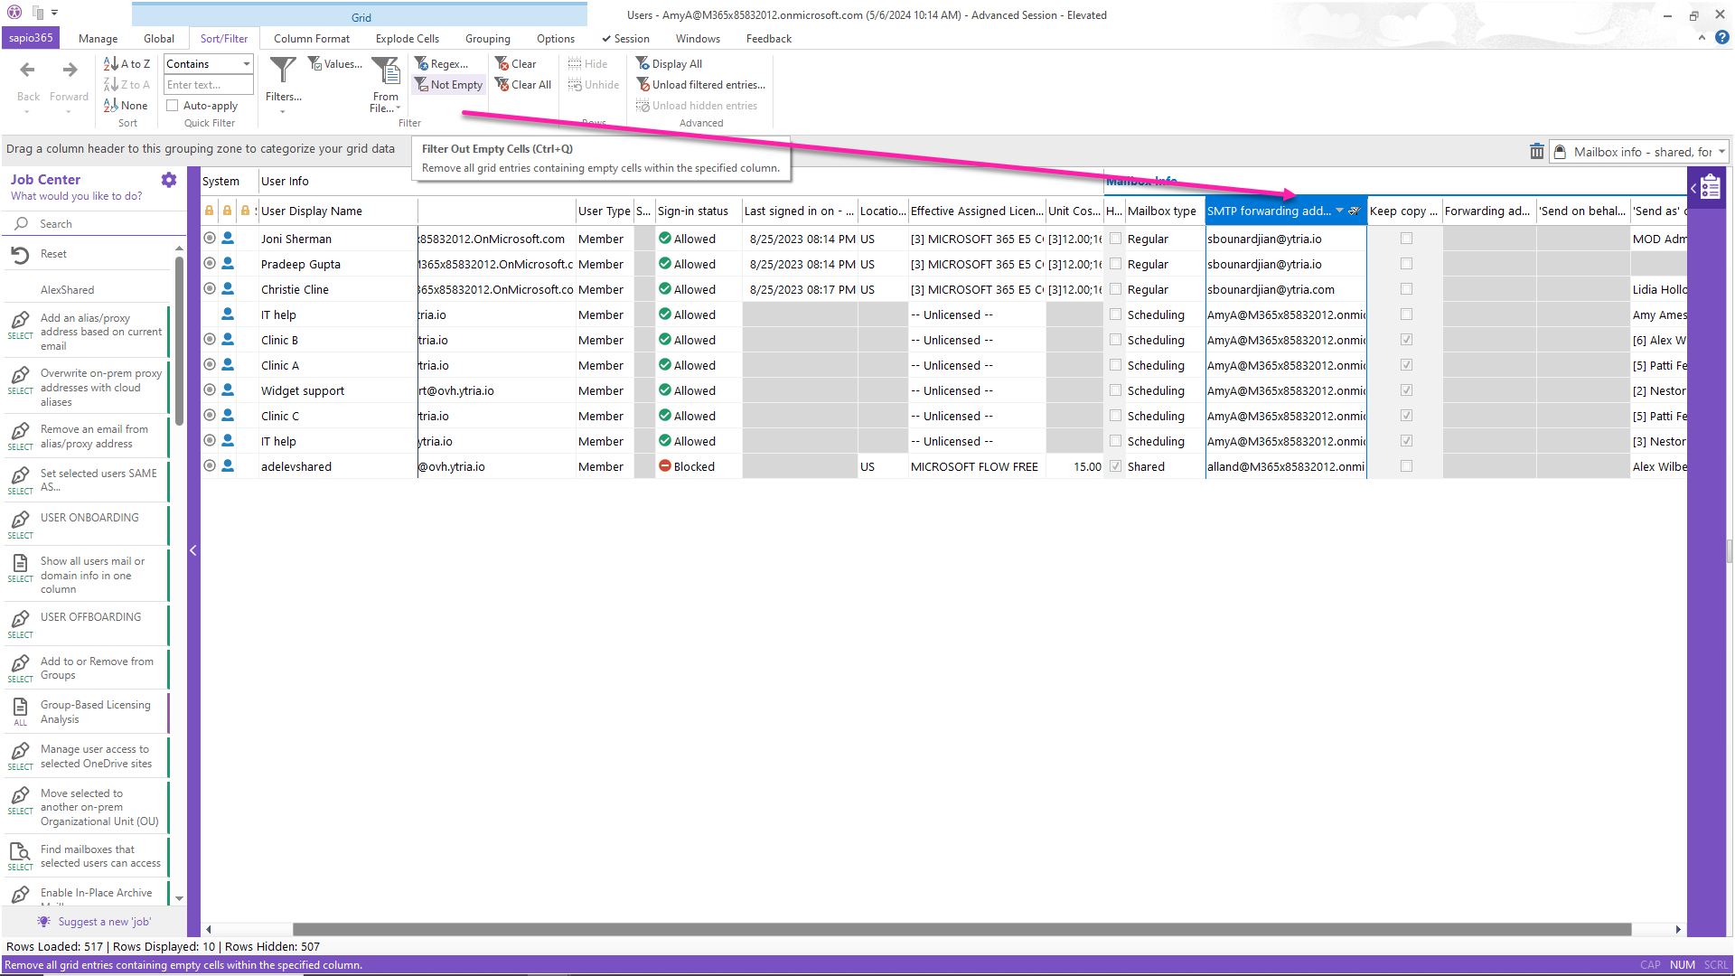Screen dimensions: 1735x976
Task: Switch to the Global tab
Action: [x=159, y=39]
